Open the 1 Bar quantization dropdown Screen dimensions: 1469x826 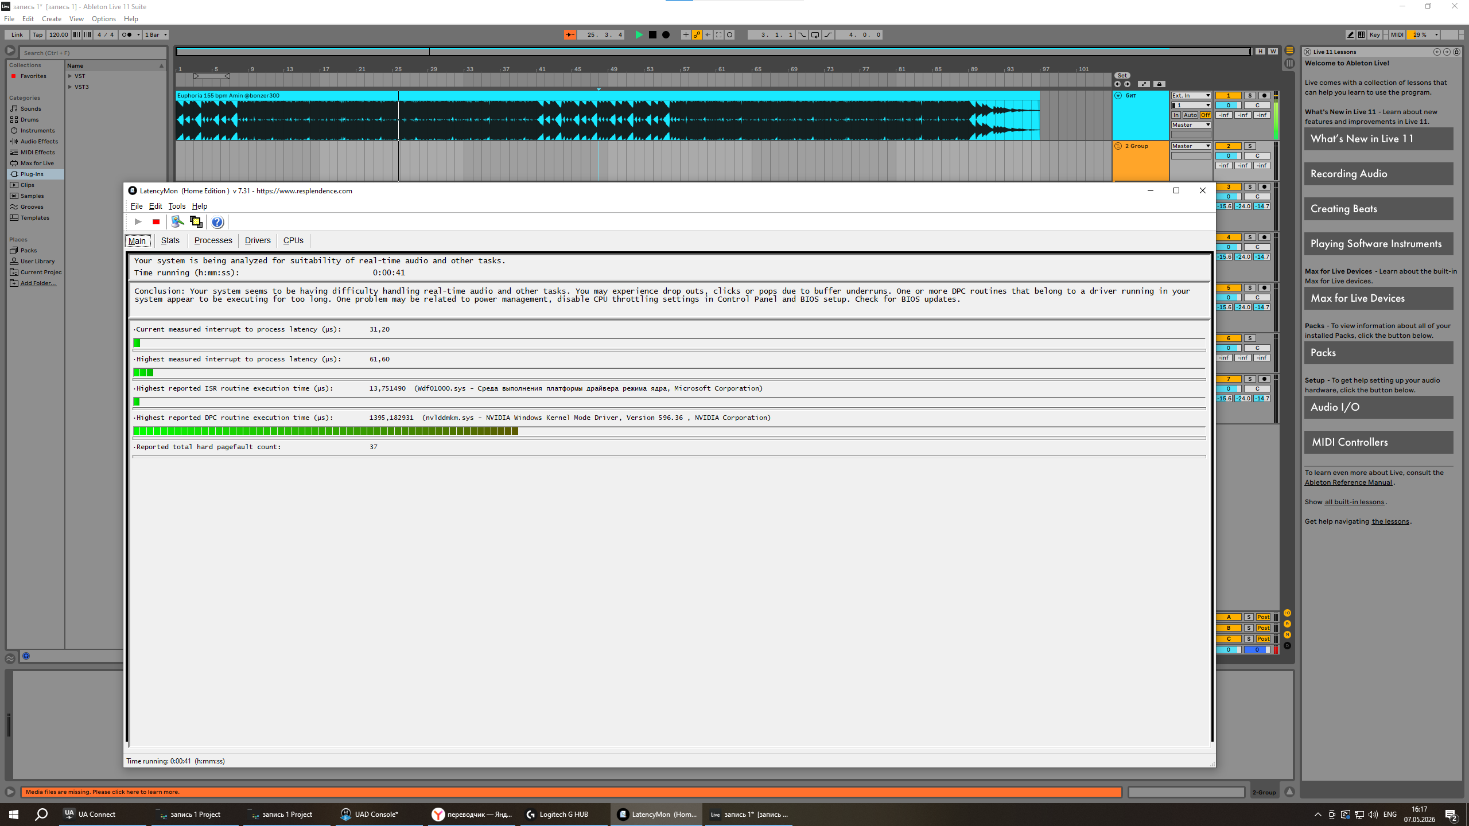156,35
